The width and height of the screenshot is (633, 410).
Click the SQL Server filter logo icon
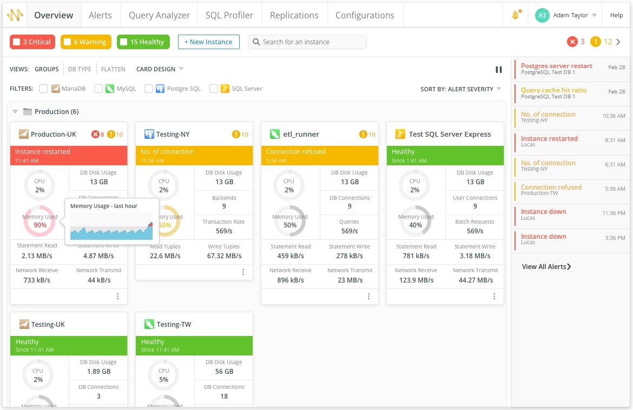pyautogui.click(x=225, y=89)
